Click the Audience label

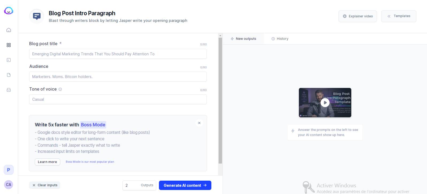coord(39,67)
